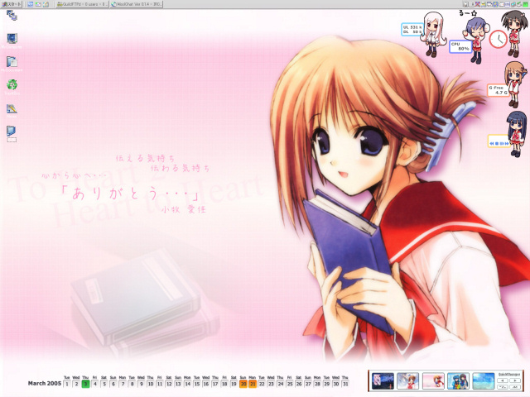Image resolution: width=530 pixels, height=397 pixels.
Task: Click the previous arrow in wallpaper changer
Action: (503, 380)
